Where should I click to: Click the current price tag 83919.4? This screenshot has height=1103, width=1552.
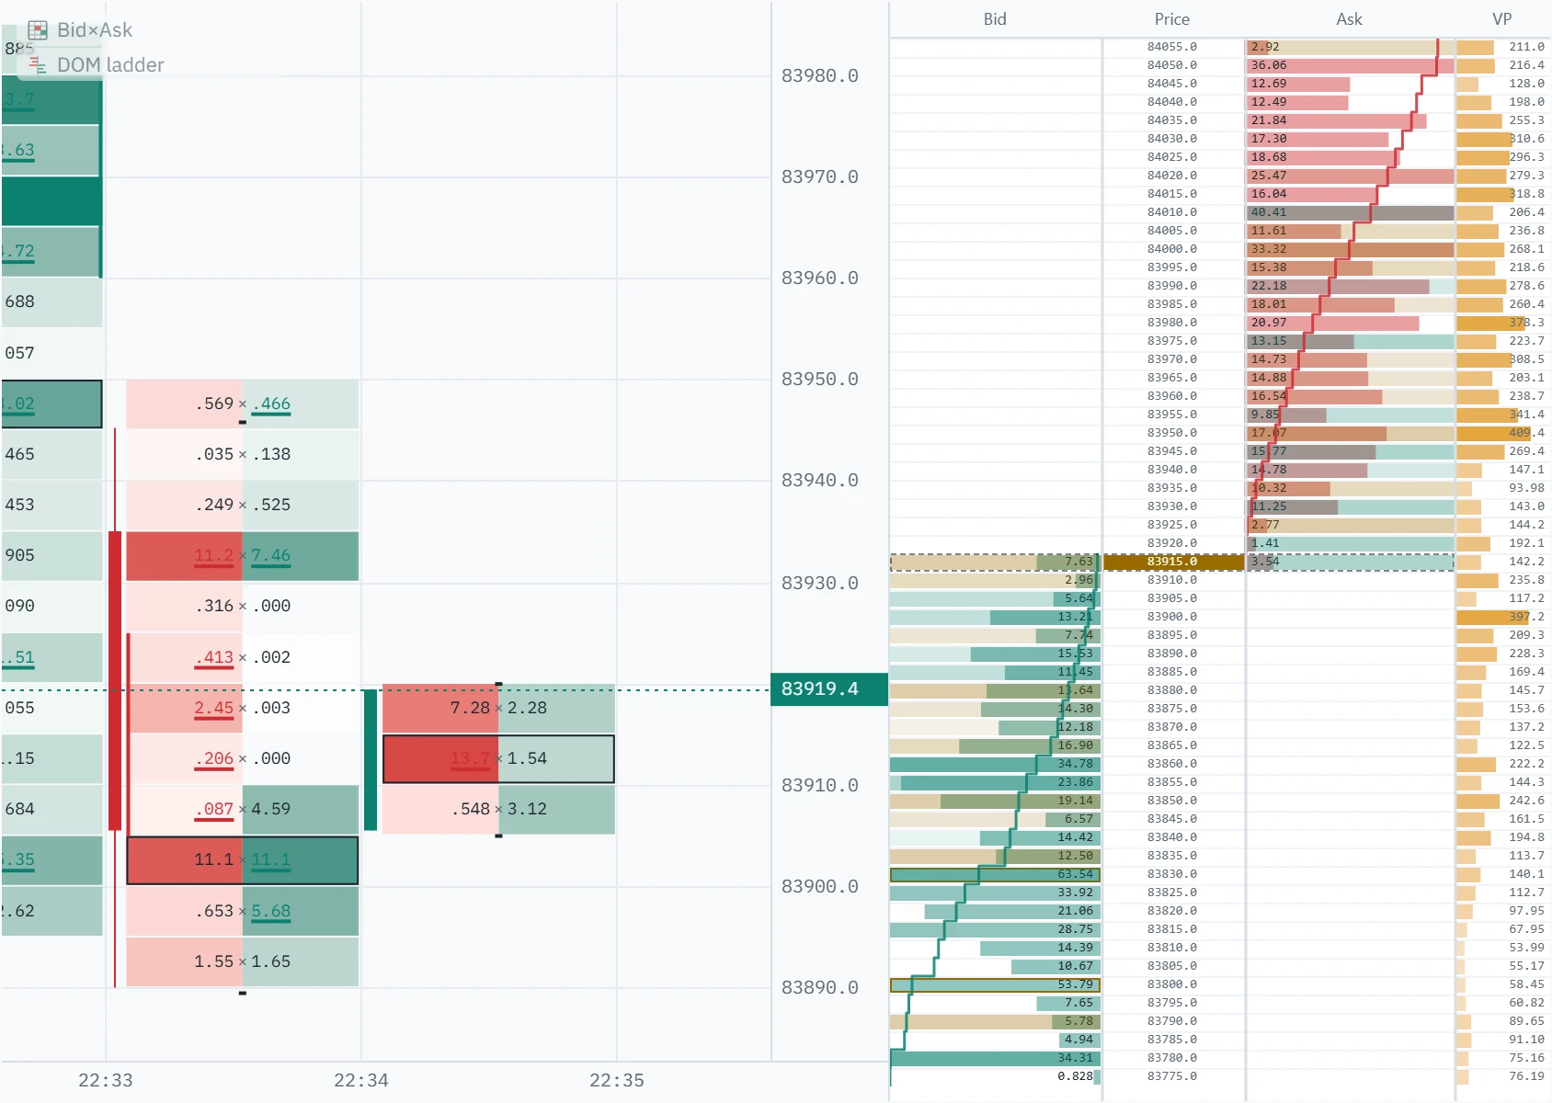pos(828,689)
